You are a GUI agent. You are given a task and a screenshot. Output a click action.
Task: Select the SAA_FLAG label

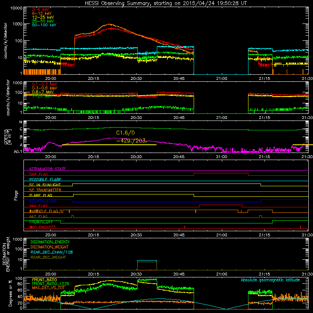coord(38,206)
